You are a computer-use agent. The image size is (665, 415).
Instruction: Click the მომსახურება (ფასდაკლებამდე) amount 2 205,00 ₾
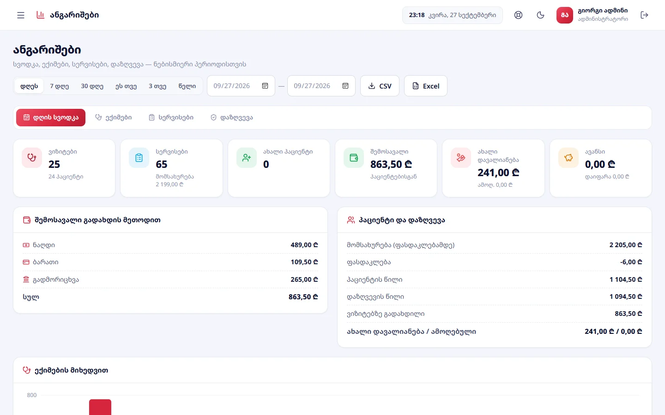[x=626, y=245]
